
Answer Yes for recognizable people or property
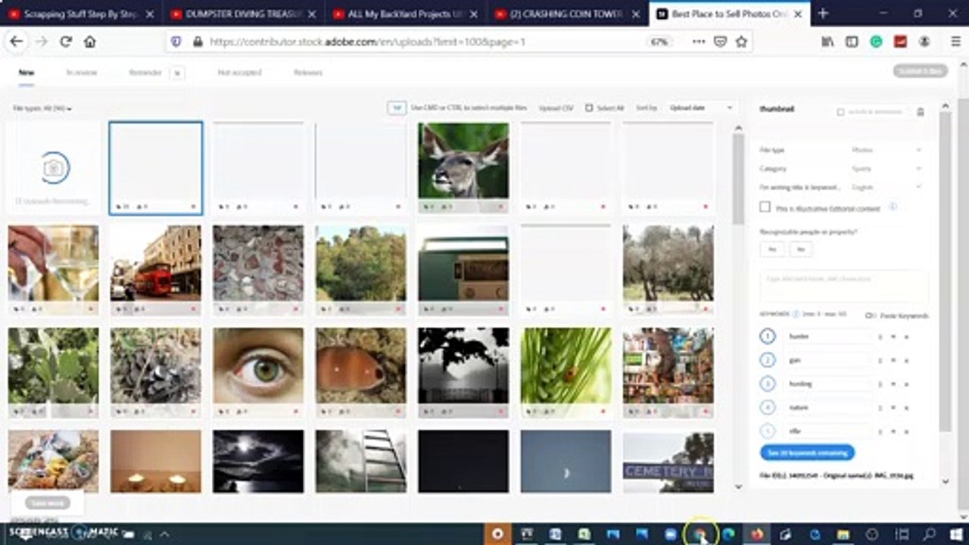[x=772, y=248]
